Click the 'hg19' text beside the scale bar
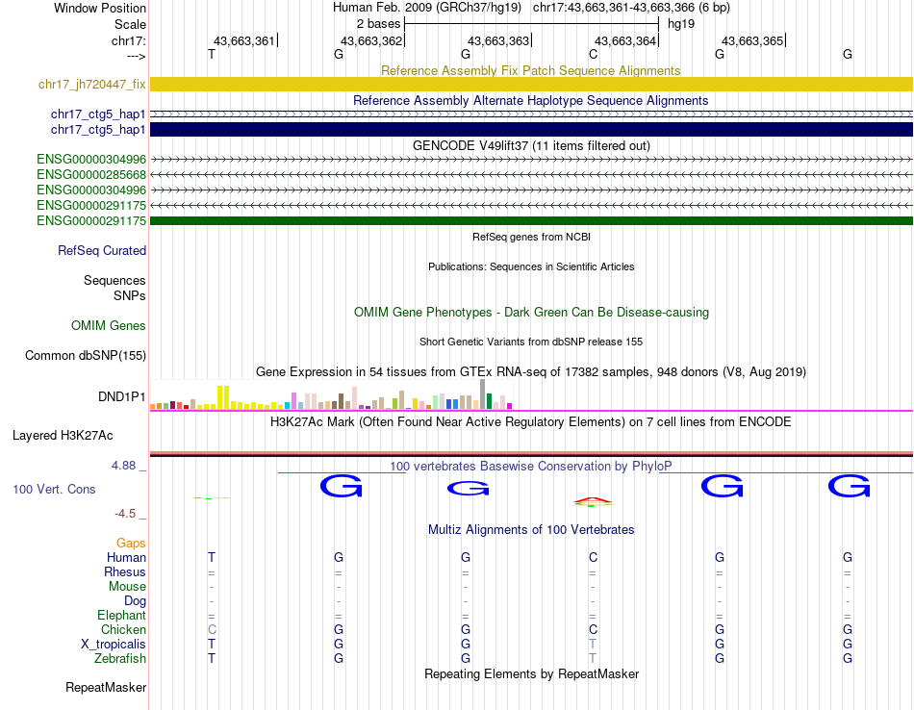The image size is (914, 710). point(681,24)
